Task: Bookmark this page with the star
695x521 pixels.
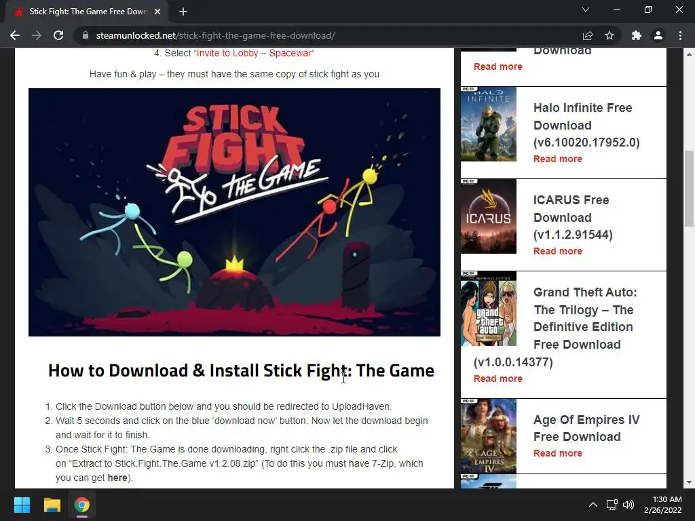Action: (x=609, y=35)
